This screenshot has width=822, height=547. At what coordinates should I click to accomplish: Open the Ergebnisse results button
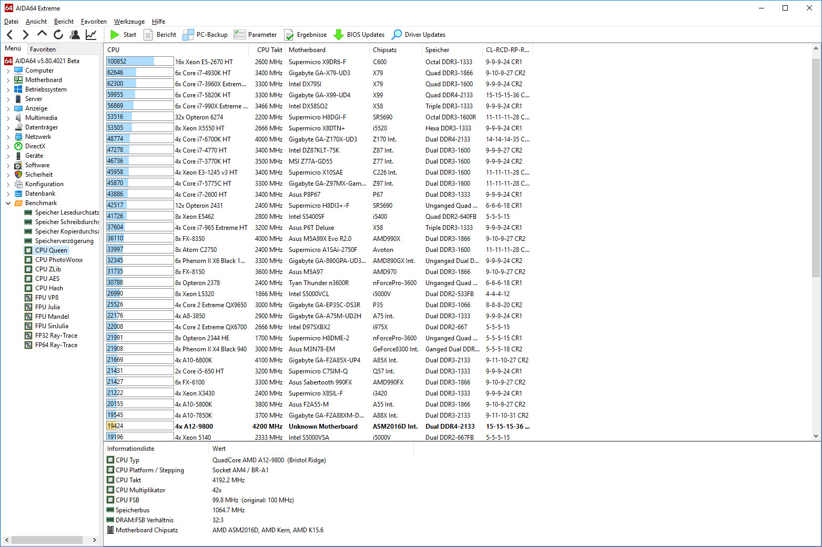pyautogui.click(x=306, y=35)
